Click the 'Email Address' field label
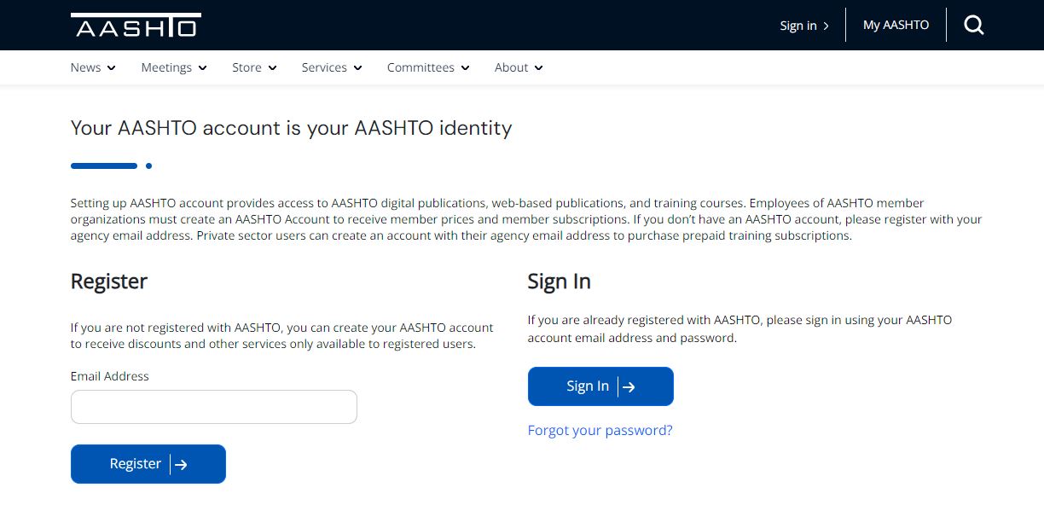 point(110,376)
